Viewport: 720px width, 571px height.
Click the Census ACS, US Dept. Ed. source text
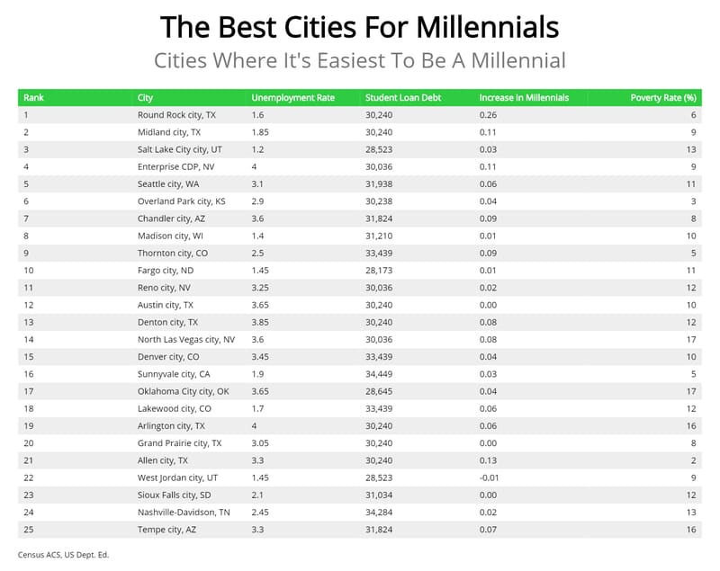[63, 554]
